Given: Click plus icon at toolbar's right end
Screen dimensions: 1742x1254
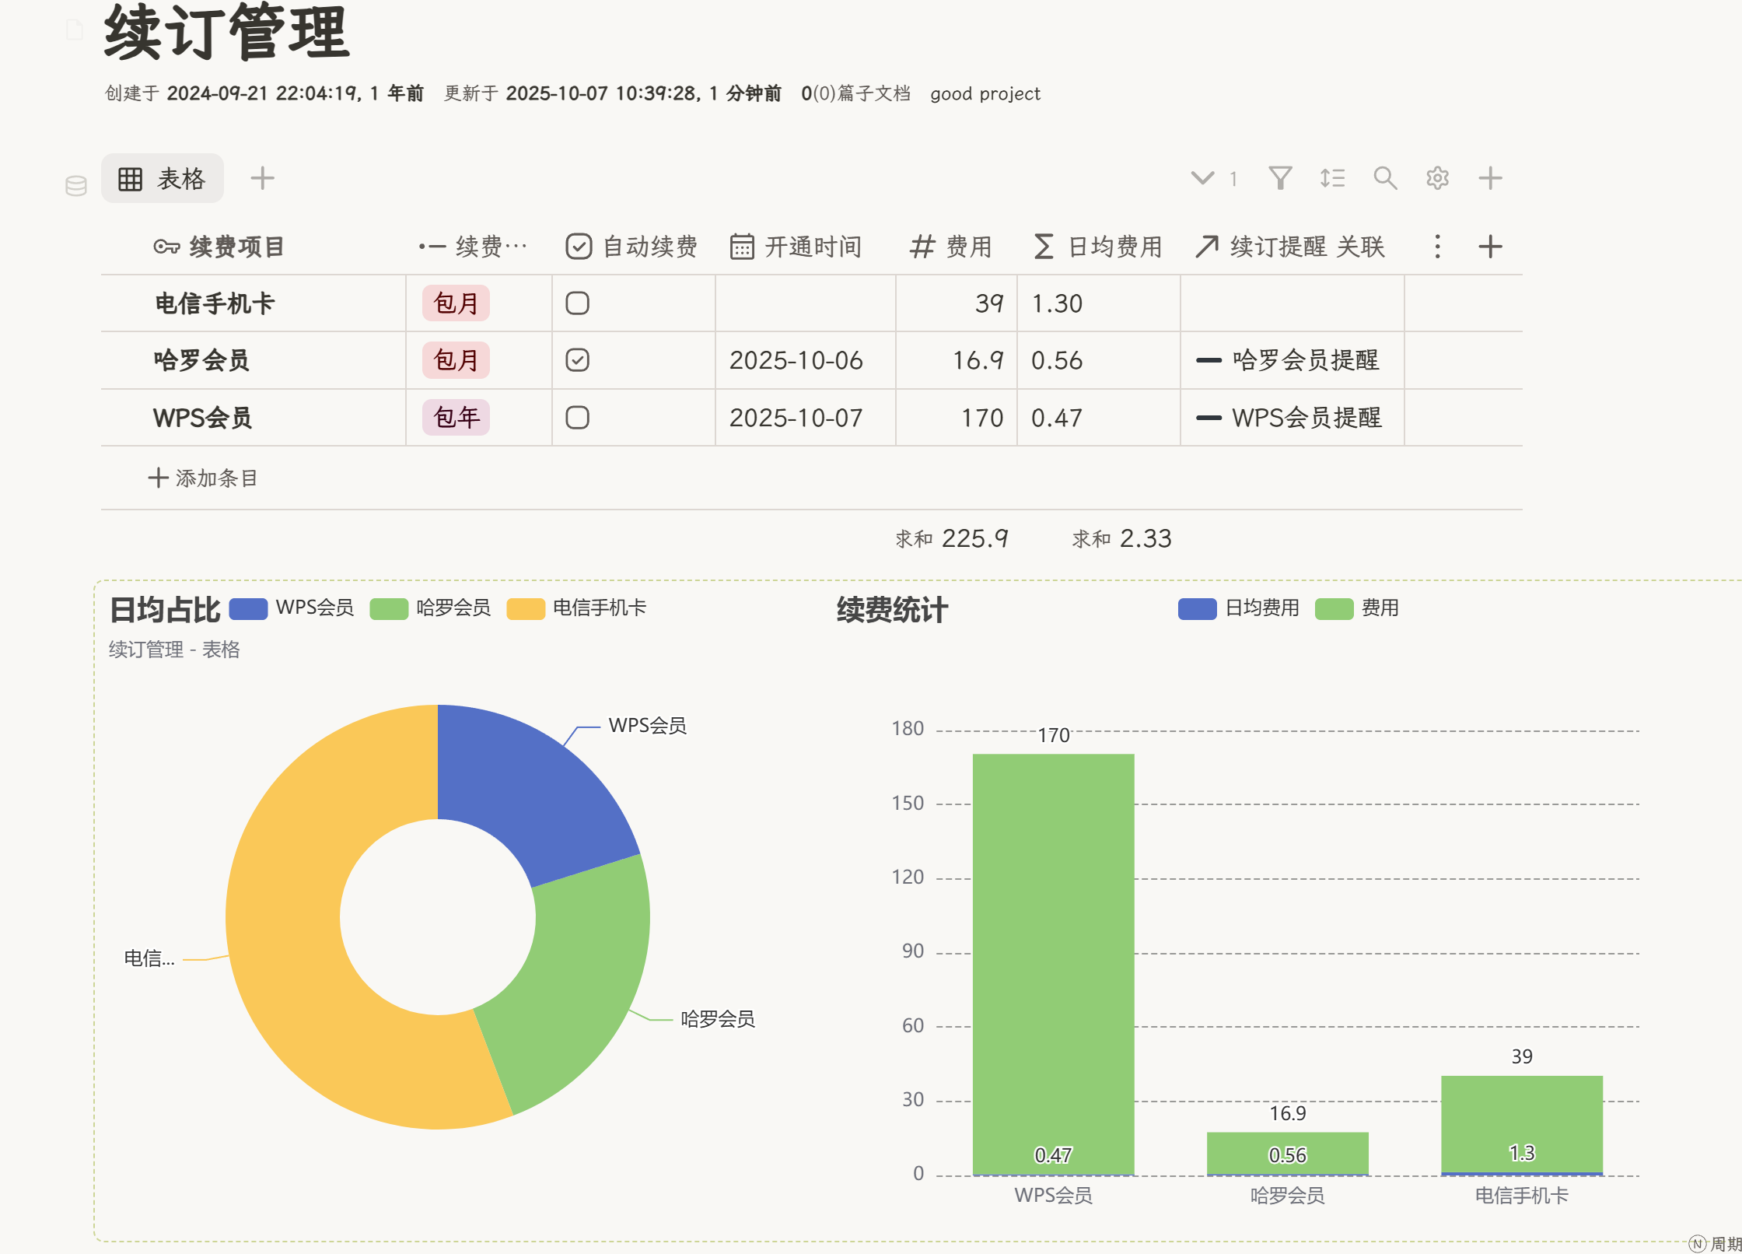Looking at the screenshot, I should pyautogui.click(x=1489, y=178).
